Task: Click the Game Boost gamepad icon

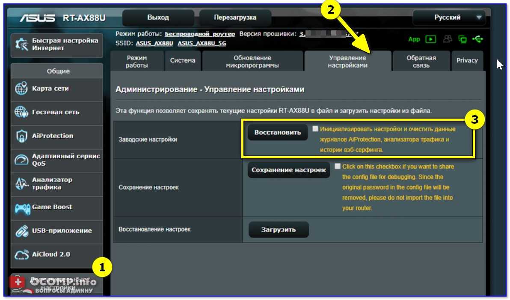Action: (22, 208)
